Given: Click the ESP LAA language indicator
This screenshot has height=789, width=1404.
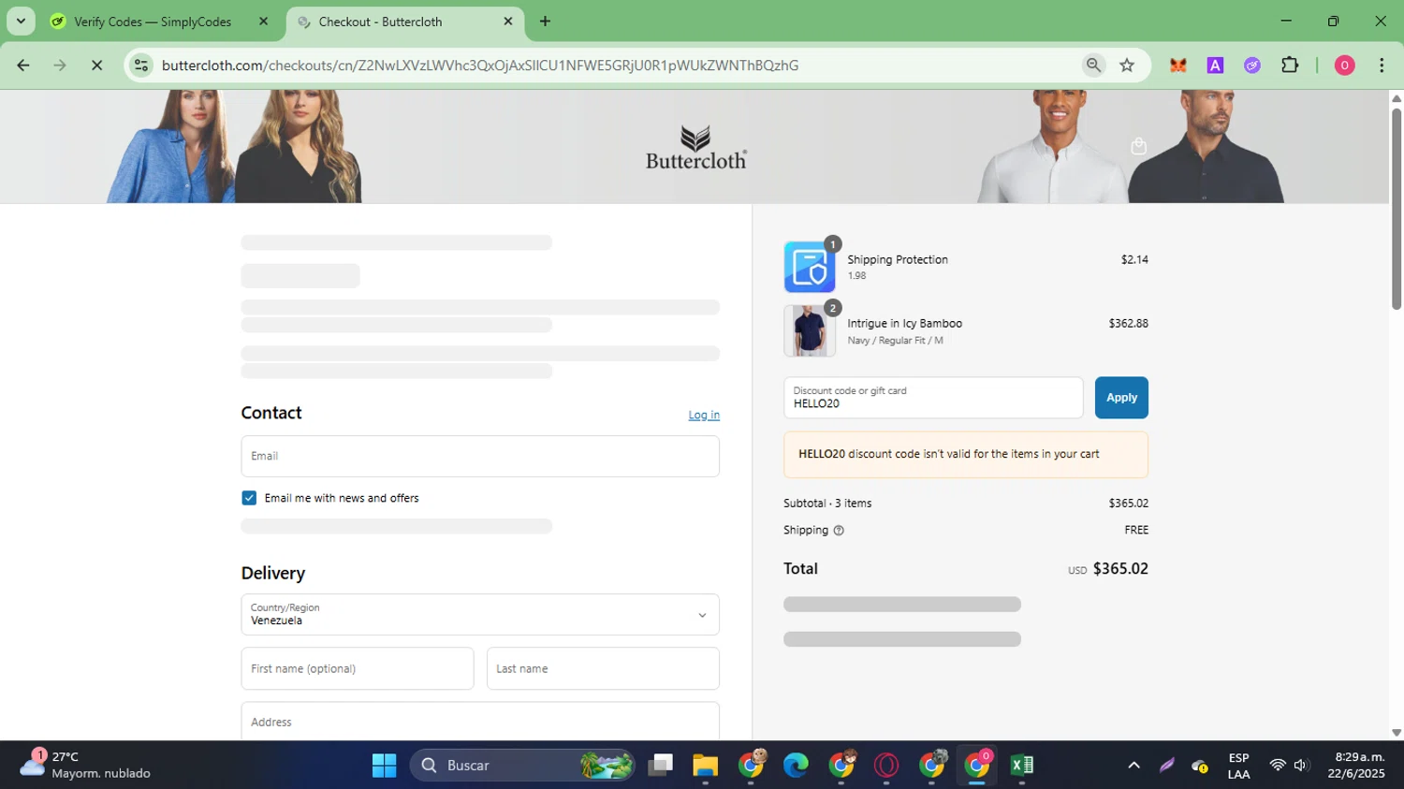Looking at the screenshot, I should pos(1238,766).
